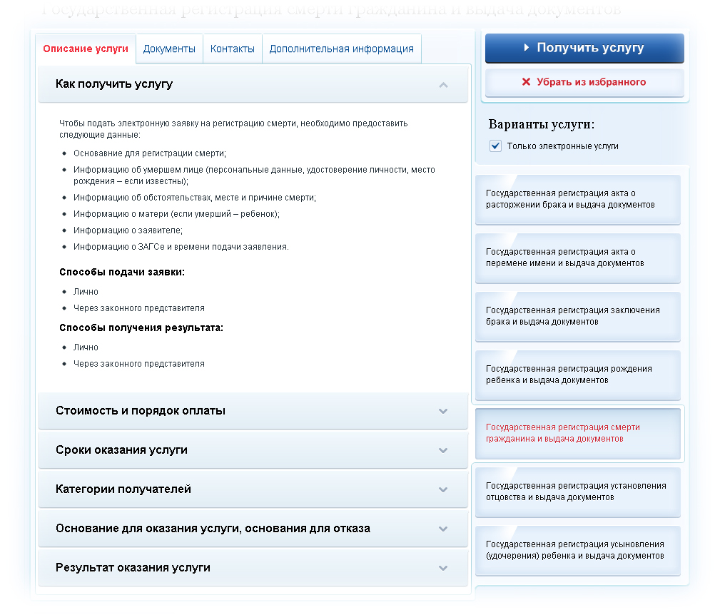This screenshot has height=615, width=720.
Task: Open the Контакты tab
Action: [233, 49]
